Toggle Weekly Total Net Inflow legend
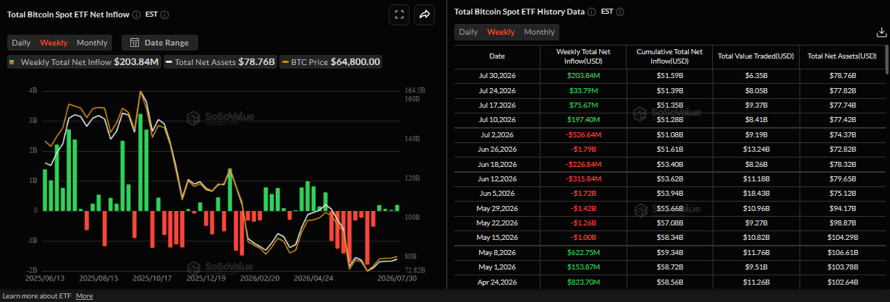The width and height of the screenshot is (890, 302). pyautogui.click(x=84, y=62)
